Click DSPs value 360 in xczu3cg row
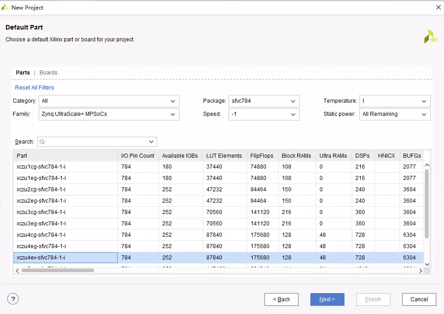 click(360, 212)
